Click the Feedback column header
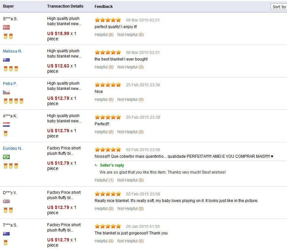The height and width of the screenshot is (250, 287). [104, 7]
